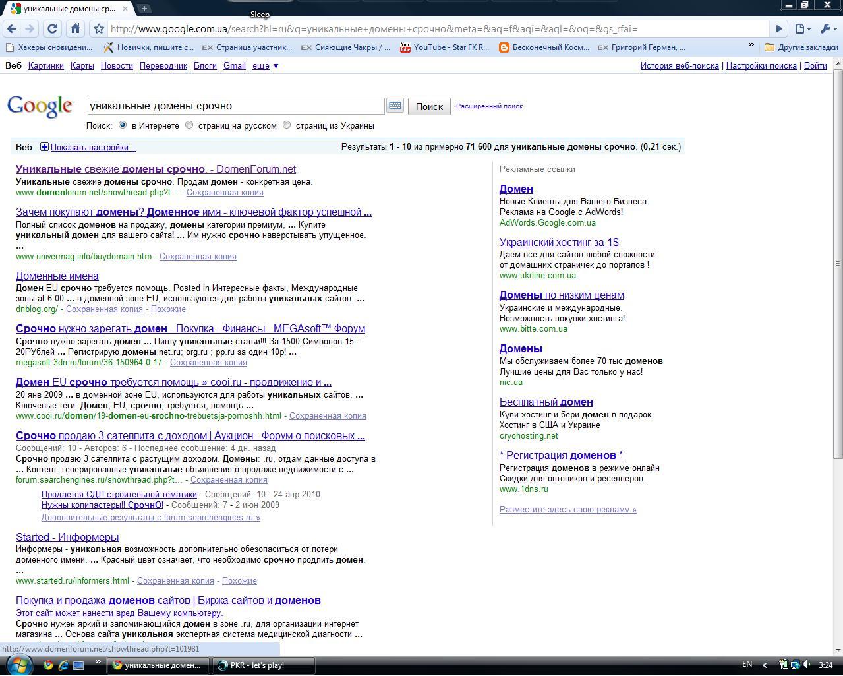843x676 pixels.
Task: Open the 'Started - Информеры' search result
Action: click(x=67, y=538)
